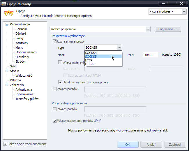Screen dimensions: 189x151
Task: Open Transfery plików options page
Action: tap(27, 99)
